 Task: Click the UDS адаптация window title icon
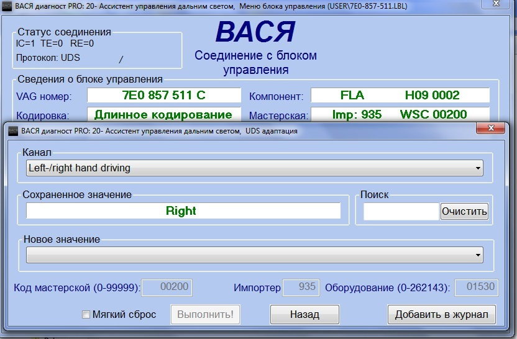click(x=13, y=131)
